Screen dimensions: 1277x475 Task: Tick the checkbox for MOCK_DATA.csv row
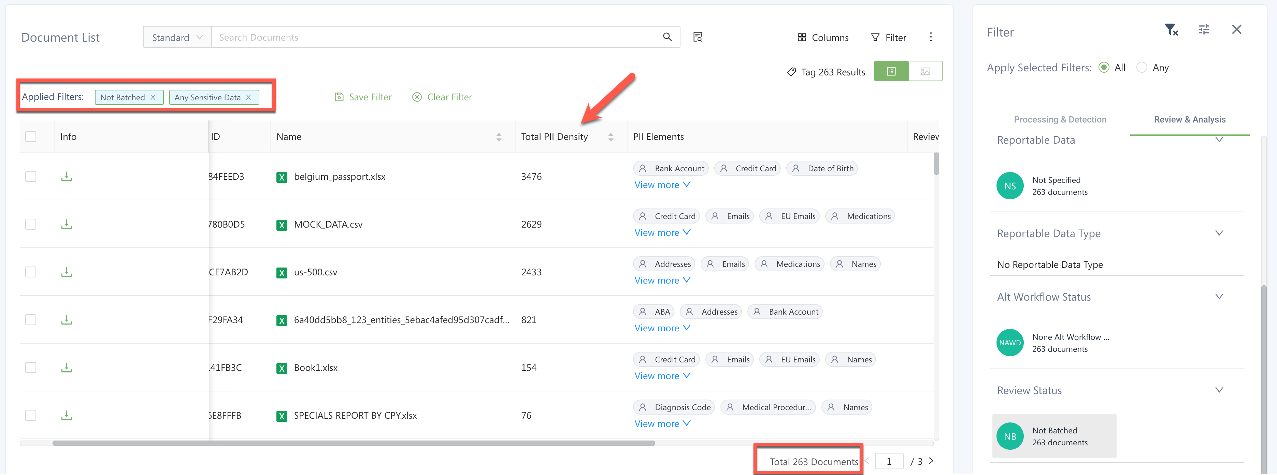(31, 224)
